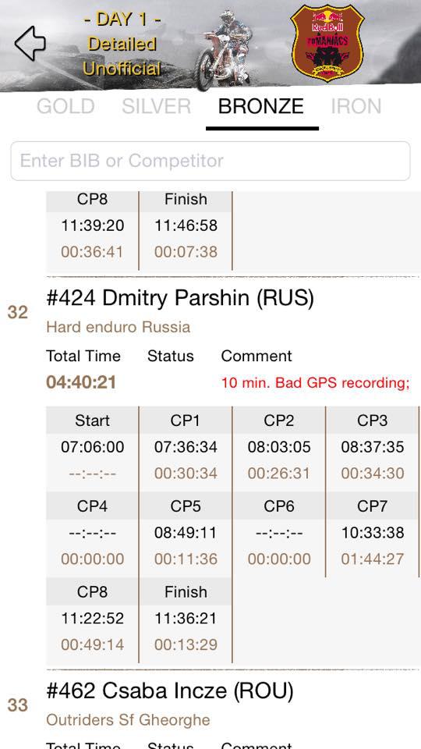Select the Start cell showing 07:06:00
Viewport: 421px width, 749px height.
point(92,449)
